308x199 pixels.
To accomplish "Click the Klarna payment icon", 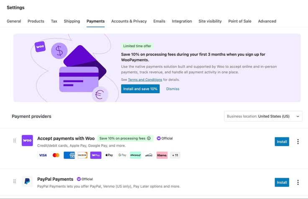I will pos(162,155).
